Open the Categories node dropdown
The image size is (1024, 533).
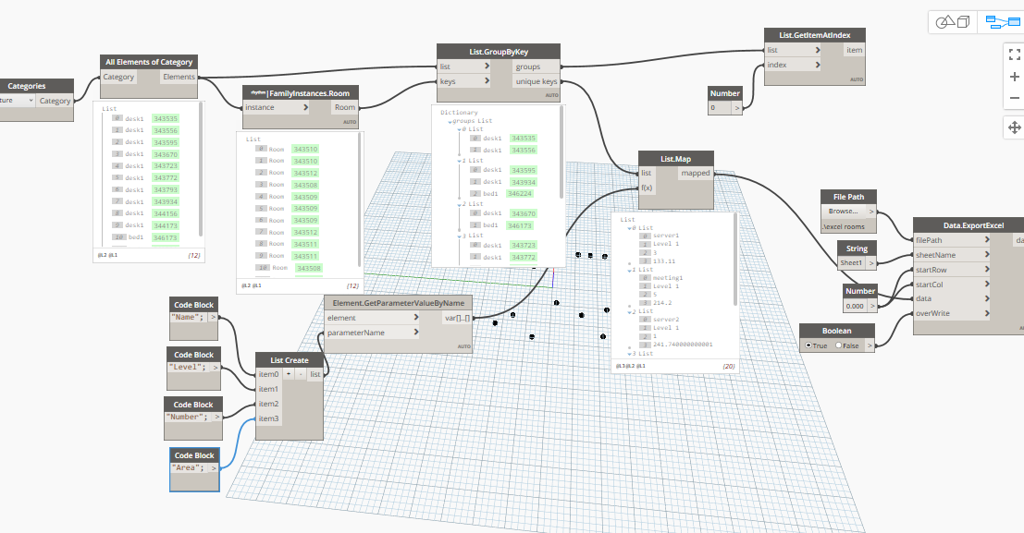click(31, 101)
